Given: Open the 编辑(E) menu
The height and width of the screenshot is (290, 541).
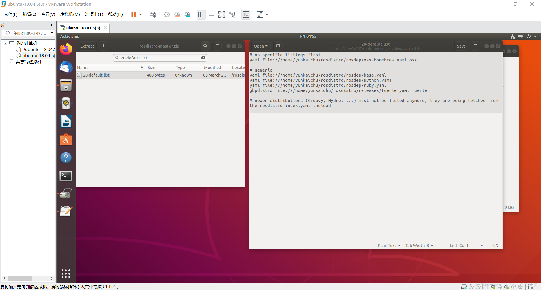Looking at the screenshot, I should 29,14.
